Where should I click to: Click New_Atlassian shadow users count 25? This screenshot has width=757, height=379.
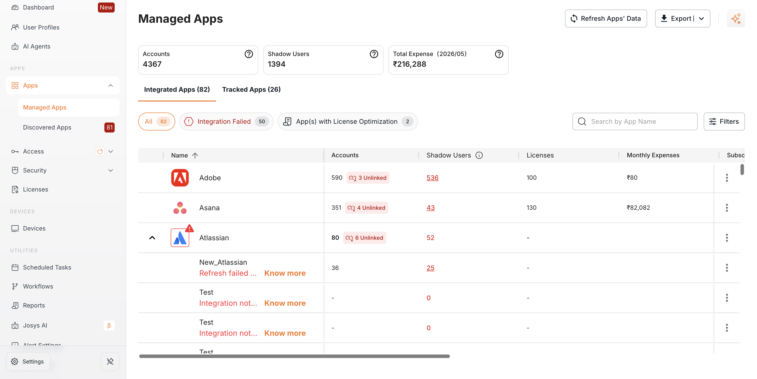430,268
